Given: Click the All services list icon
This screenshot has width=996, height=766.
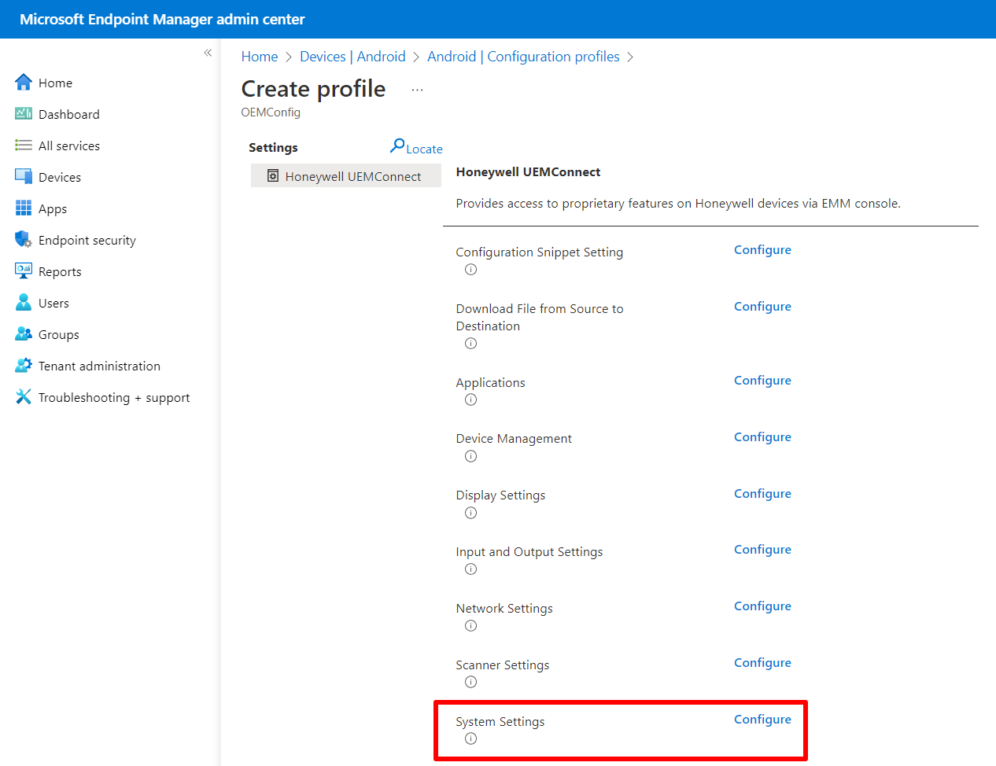Looking at the screenshot, I should (24, 145).
